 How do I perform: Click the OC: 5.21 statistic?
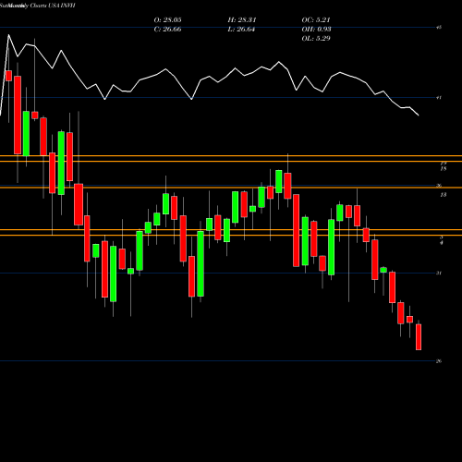point(316,20)
